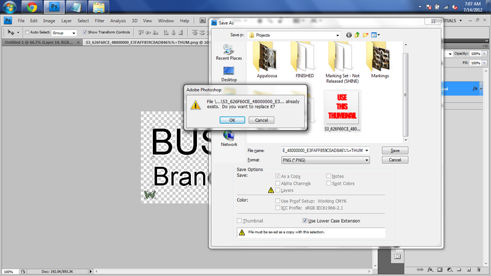
Task: Switch to the S3_626F60CE png document tab
Action: click(x=147, y=42)
